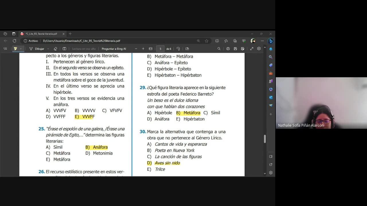Print the PDF document
Image resolution: width=367 pixels, height=206 pixels.
228,49
